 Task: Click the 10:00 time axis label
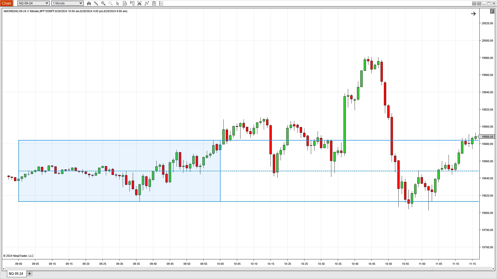220,264
